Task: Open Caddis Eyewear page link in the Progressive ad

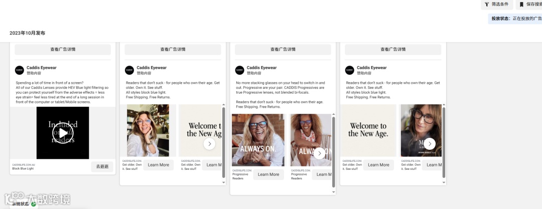Action: [x=261, y=68]
